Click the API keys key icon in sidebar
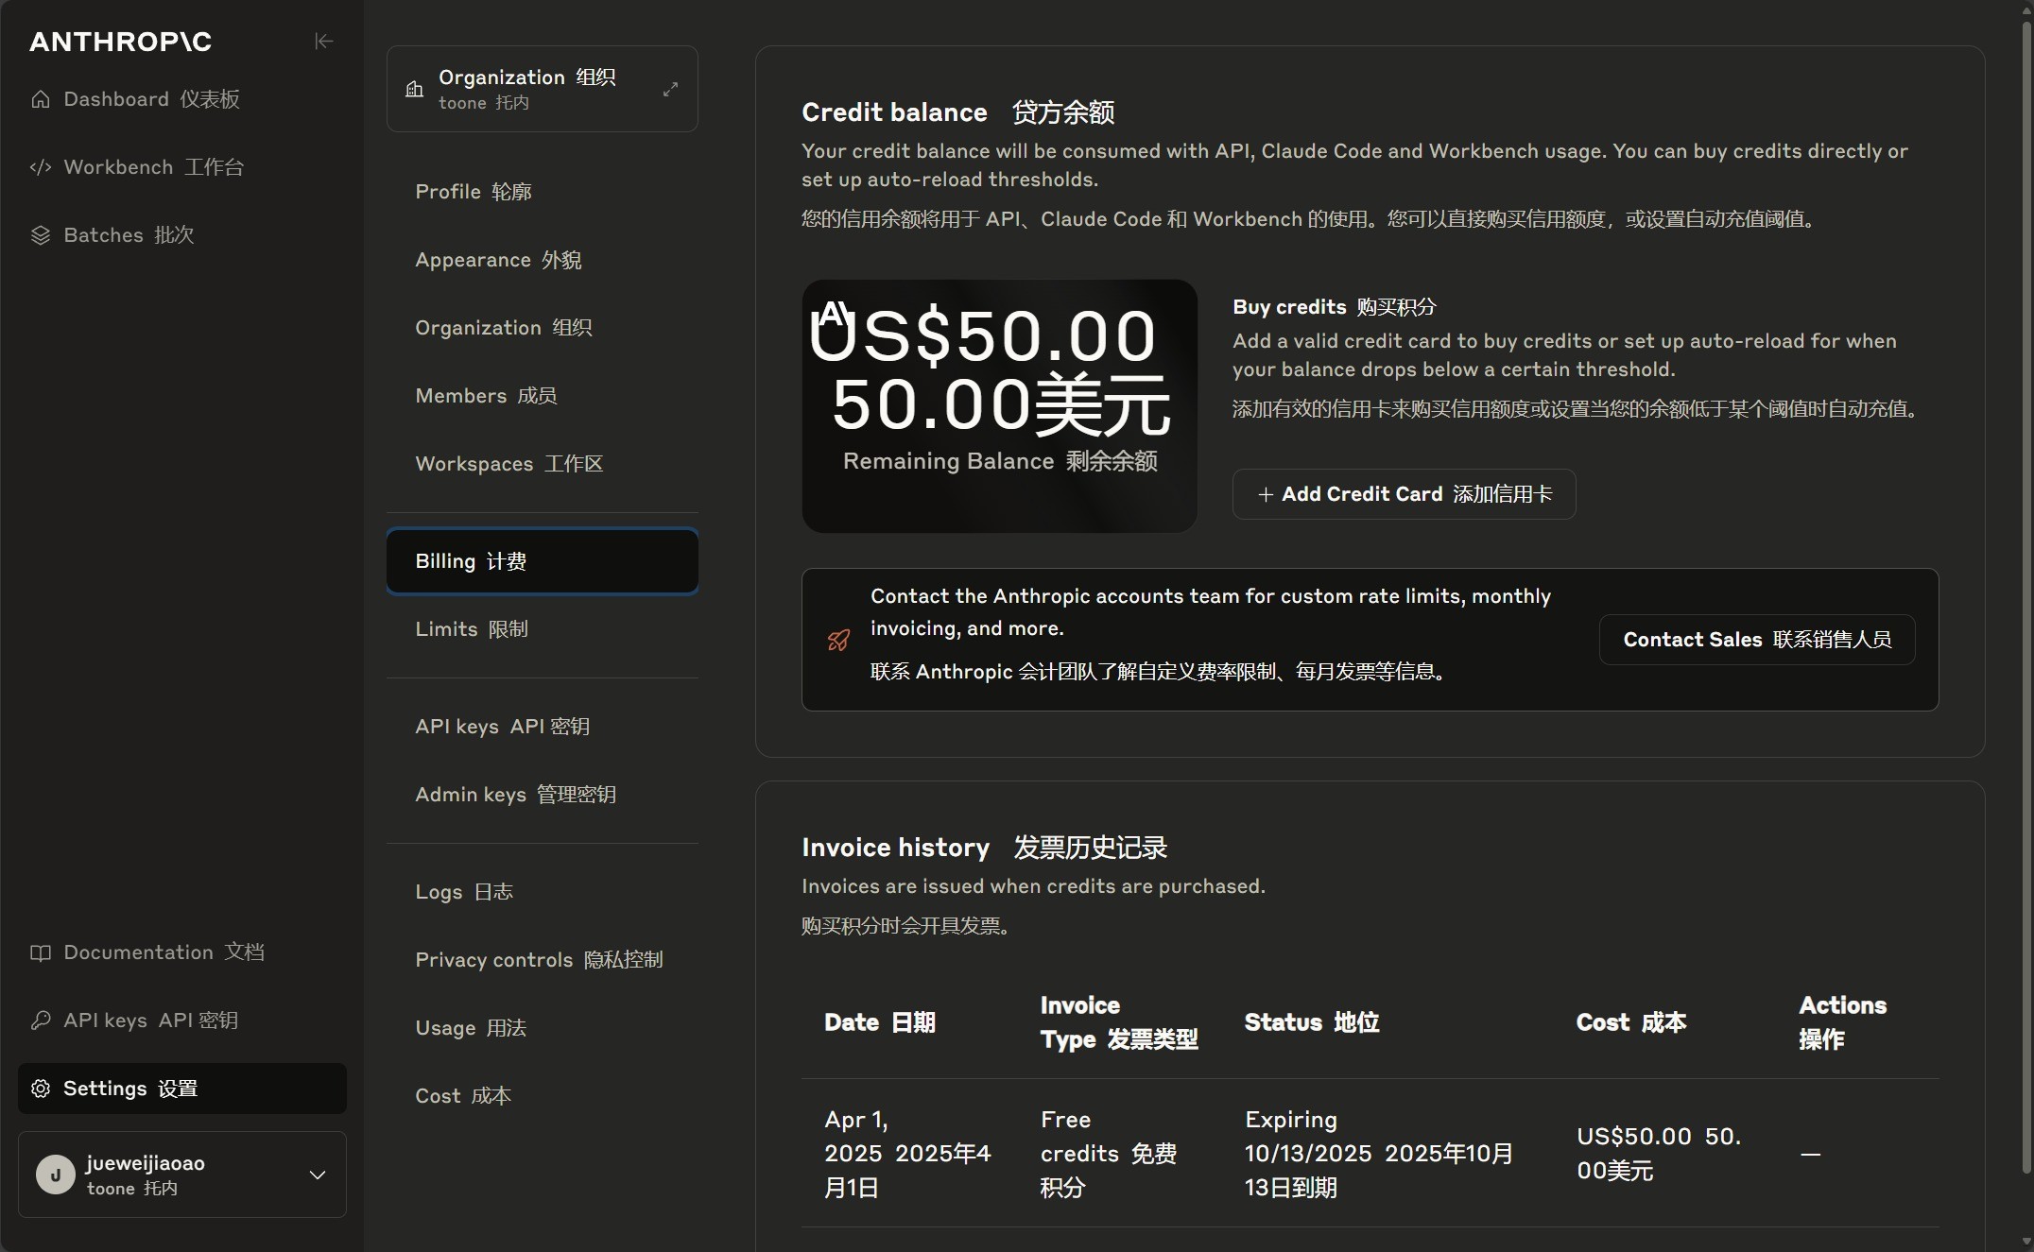The height and width of the screenshot is (1252, 2034). tap(41, 1020)
